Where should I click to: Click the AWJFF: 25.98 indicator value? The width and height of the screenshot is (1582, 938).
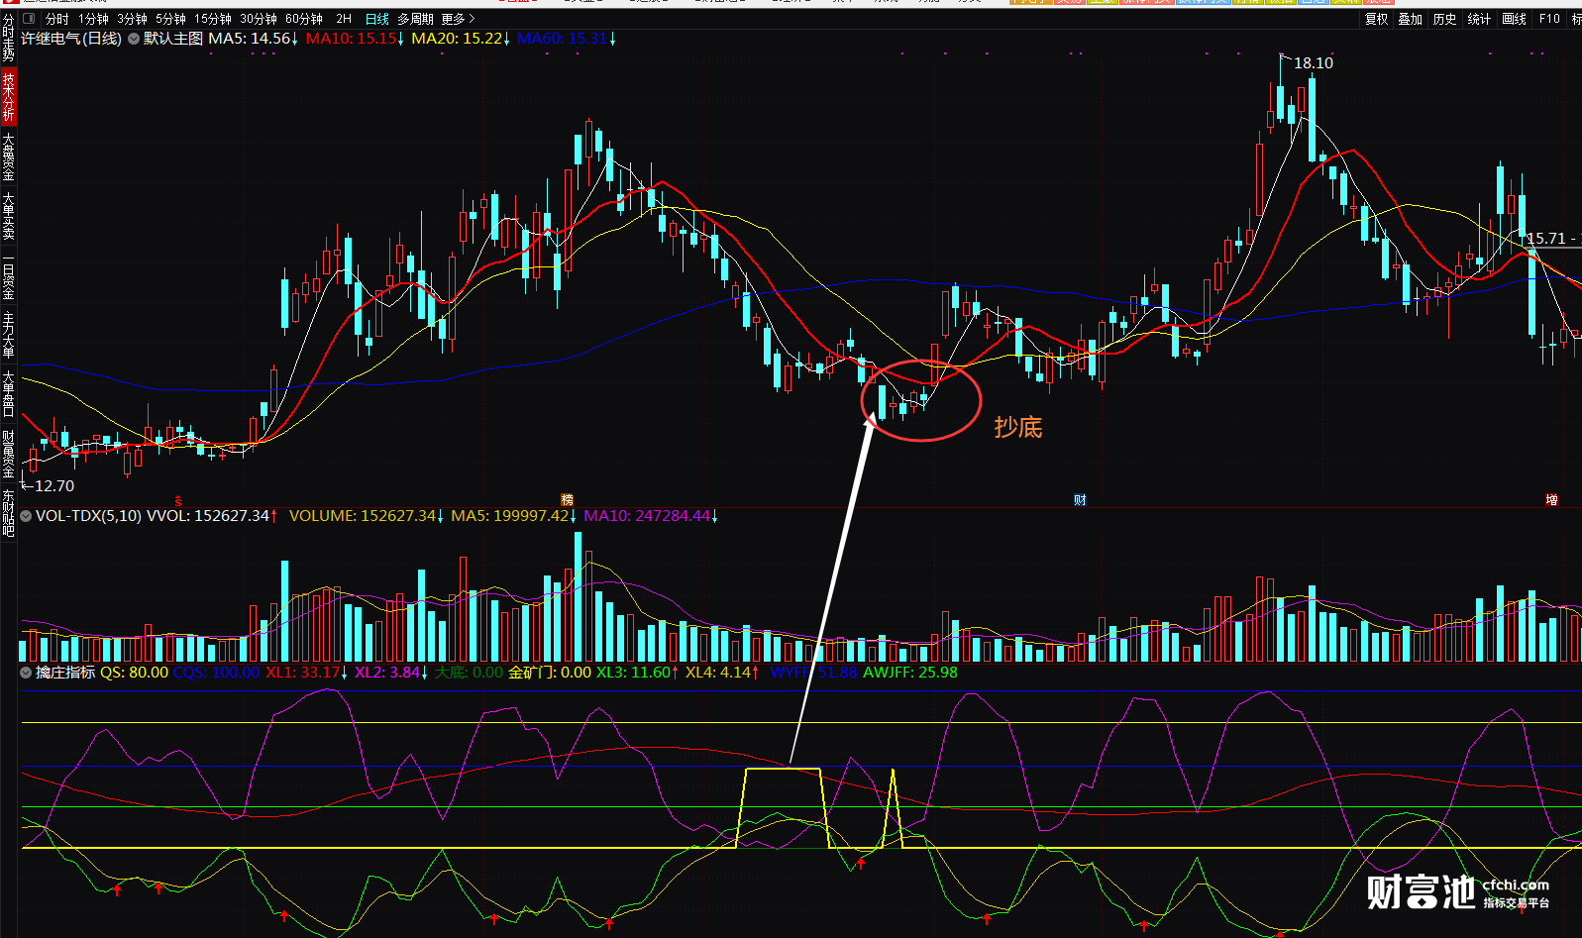[x=910, y=673]
